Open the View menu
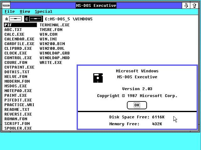This screenshot has width=201, height=150. pyautogui.click(x=25, y=12)
